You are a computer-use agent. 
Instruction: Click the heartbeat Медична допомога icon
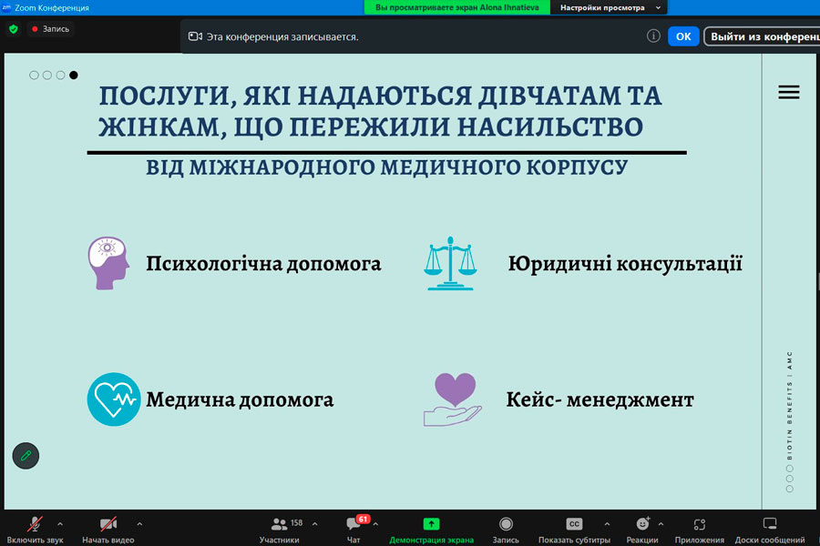click(x=114, y=399)
